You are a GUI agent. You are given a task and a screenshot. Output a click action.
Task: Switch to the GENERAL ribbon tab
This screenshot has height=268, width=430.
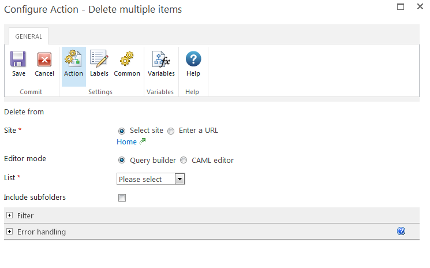(28, 36)
